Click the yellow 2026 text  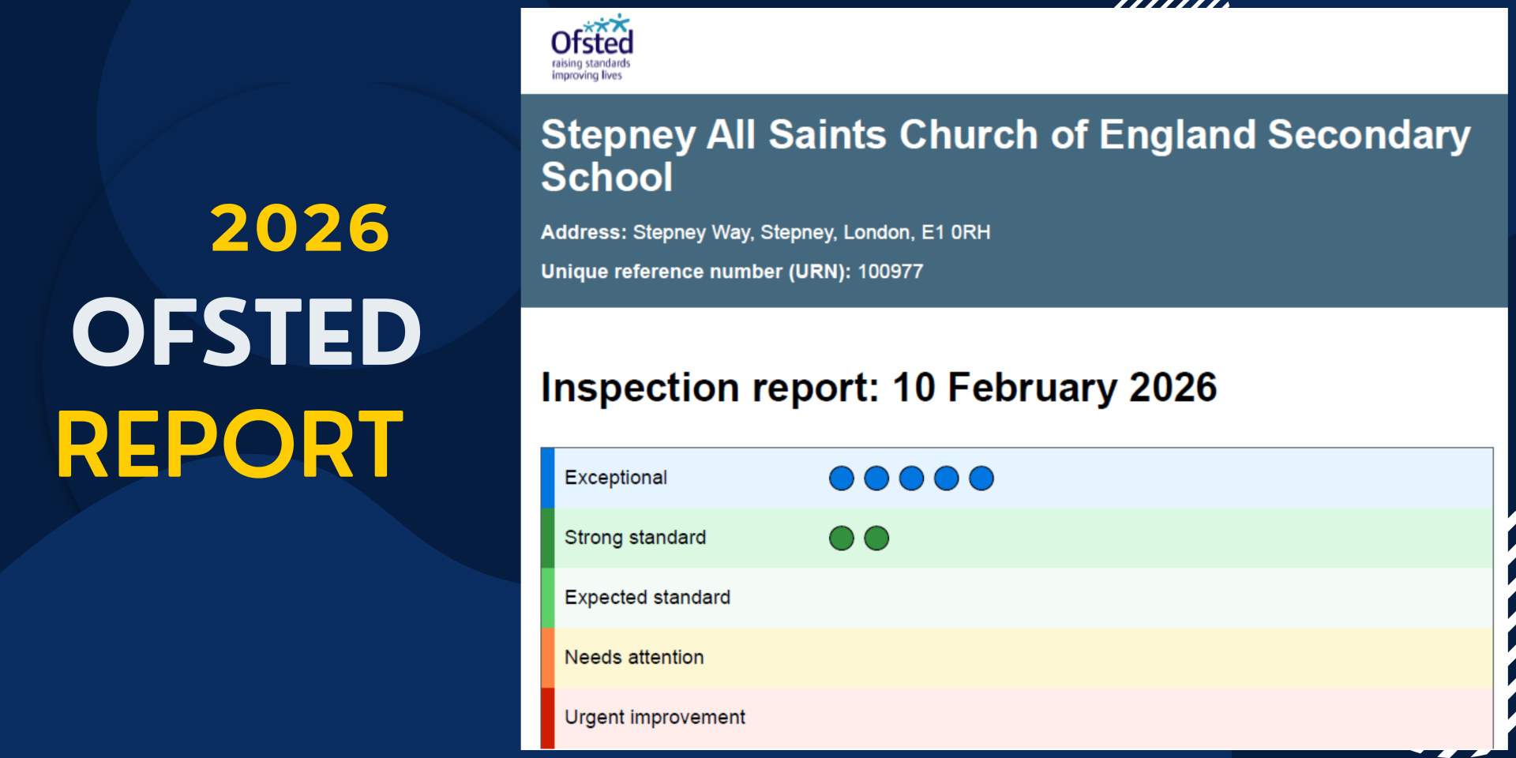[x=300, y=229]
